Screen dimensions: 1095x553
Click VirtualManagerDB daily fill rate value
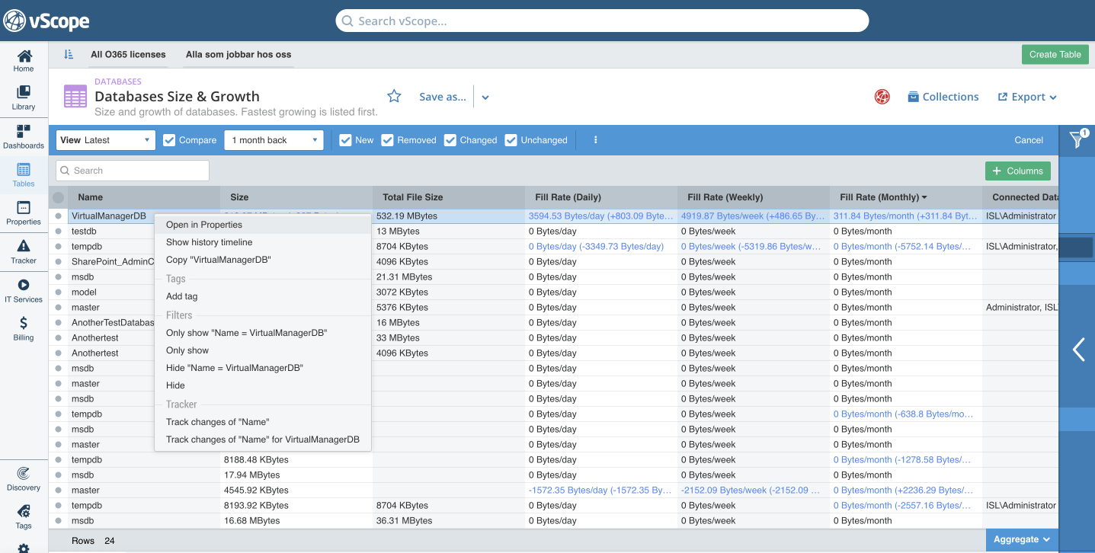[x=600, y=216]
